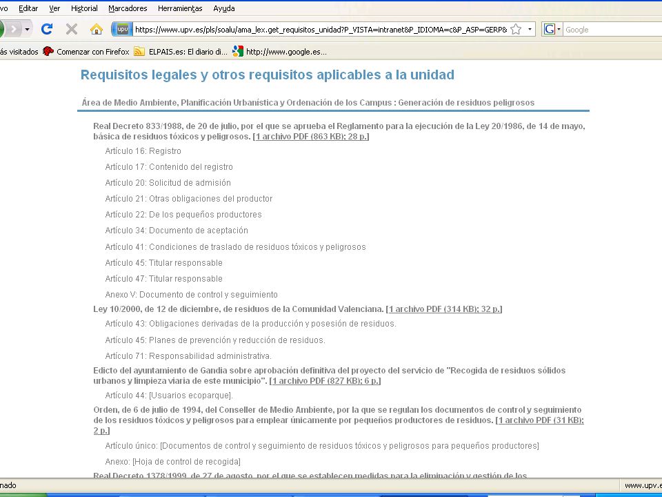Click the www.upv.es status bar entry
This screenshot has height=497, width=662.
(643, 485)
